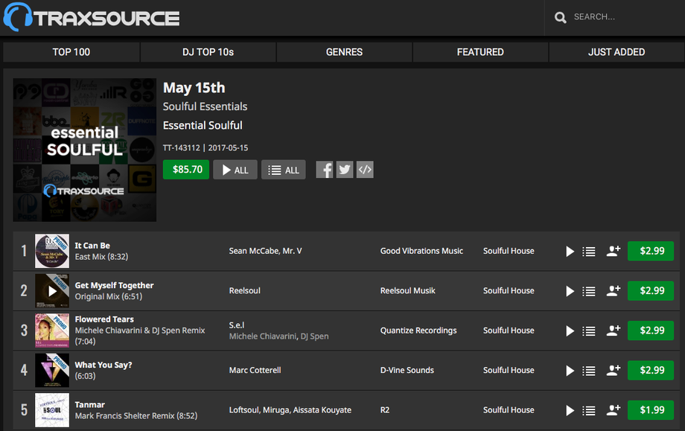Open the Mr. V artist link
This screenshot has width=685, height=431.
click(293, 251)
